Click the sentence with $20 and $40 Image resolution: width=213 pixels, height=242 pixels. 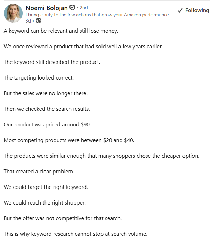(69, 140)
